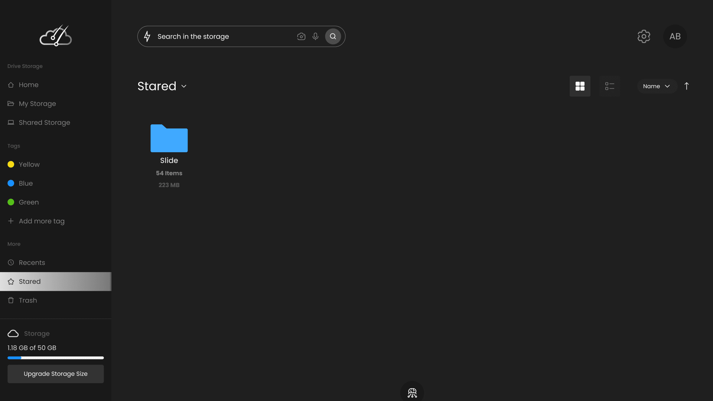Filter by Blue tag
The image size is (713, 401).
[x=56, y=183]
